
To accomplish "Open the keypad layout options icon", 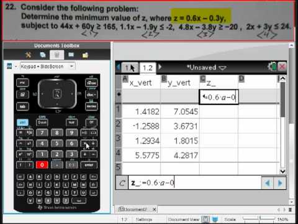I will coord(9,67).
